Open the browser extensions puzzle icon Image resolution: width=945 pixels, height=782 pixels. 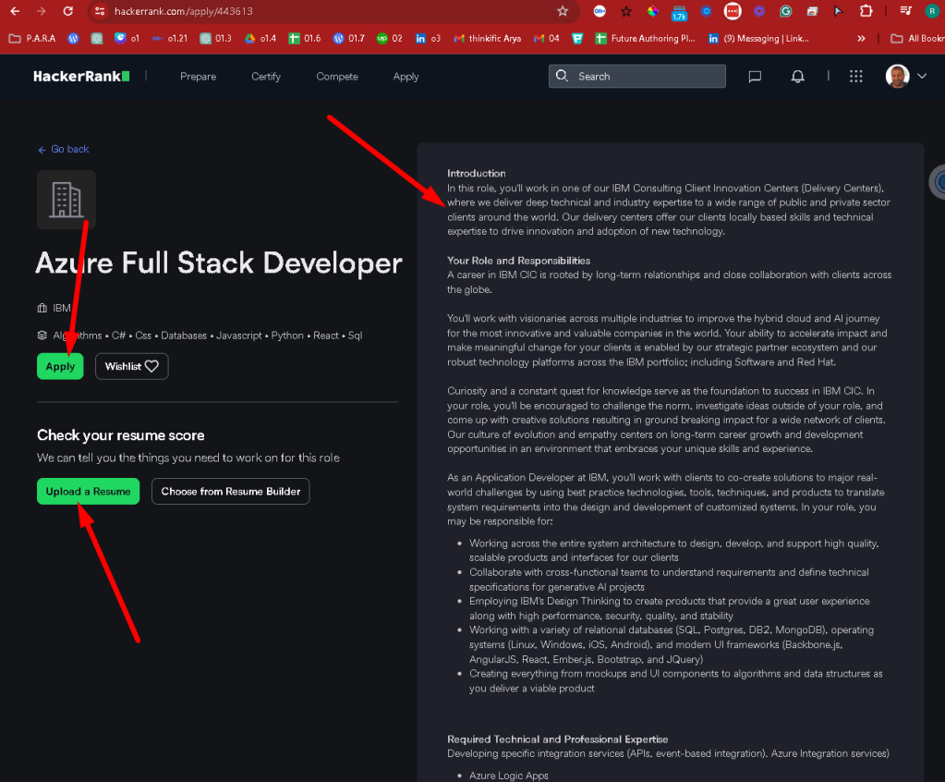pos(866,11)
